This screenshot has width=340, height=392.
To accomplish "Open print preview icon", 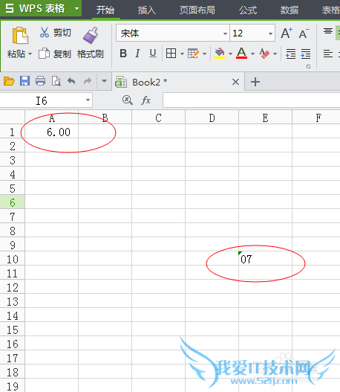I will click(x=56, y=81).
